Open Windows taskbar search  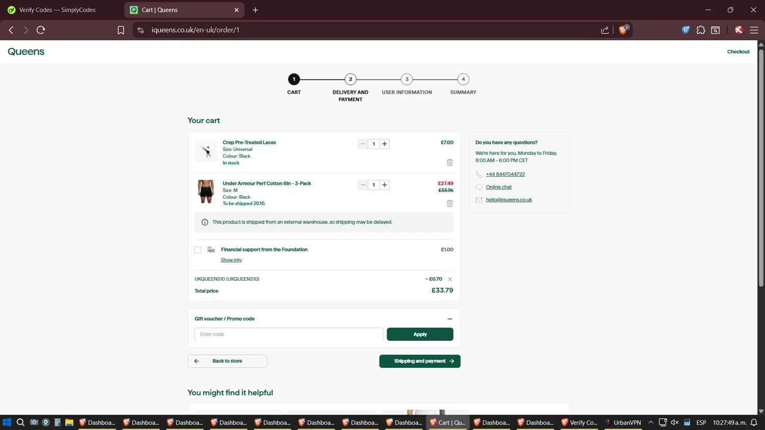tap(20, 422)
